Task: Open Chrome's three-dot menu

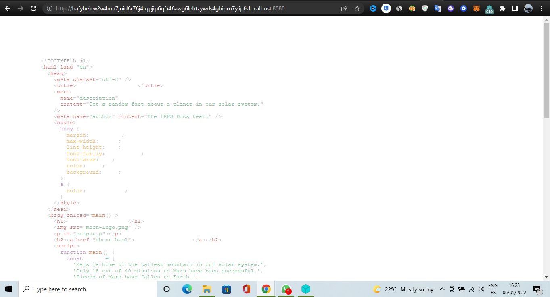Action: click(542, 8)
